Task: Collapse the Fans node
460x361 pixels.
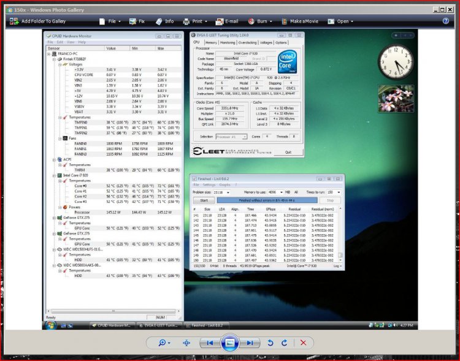Action: point(59,139)
